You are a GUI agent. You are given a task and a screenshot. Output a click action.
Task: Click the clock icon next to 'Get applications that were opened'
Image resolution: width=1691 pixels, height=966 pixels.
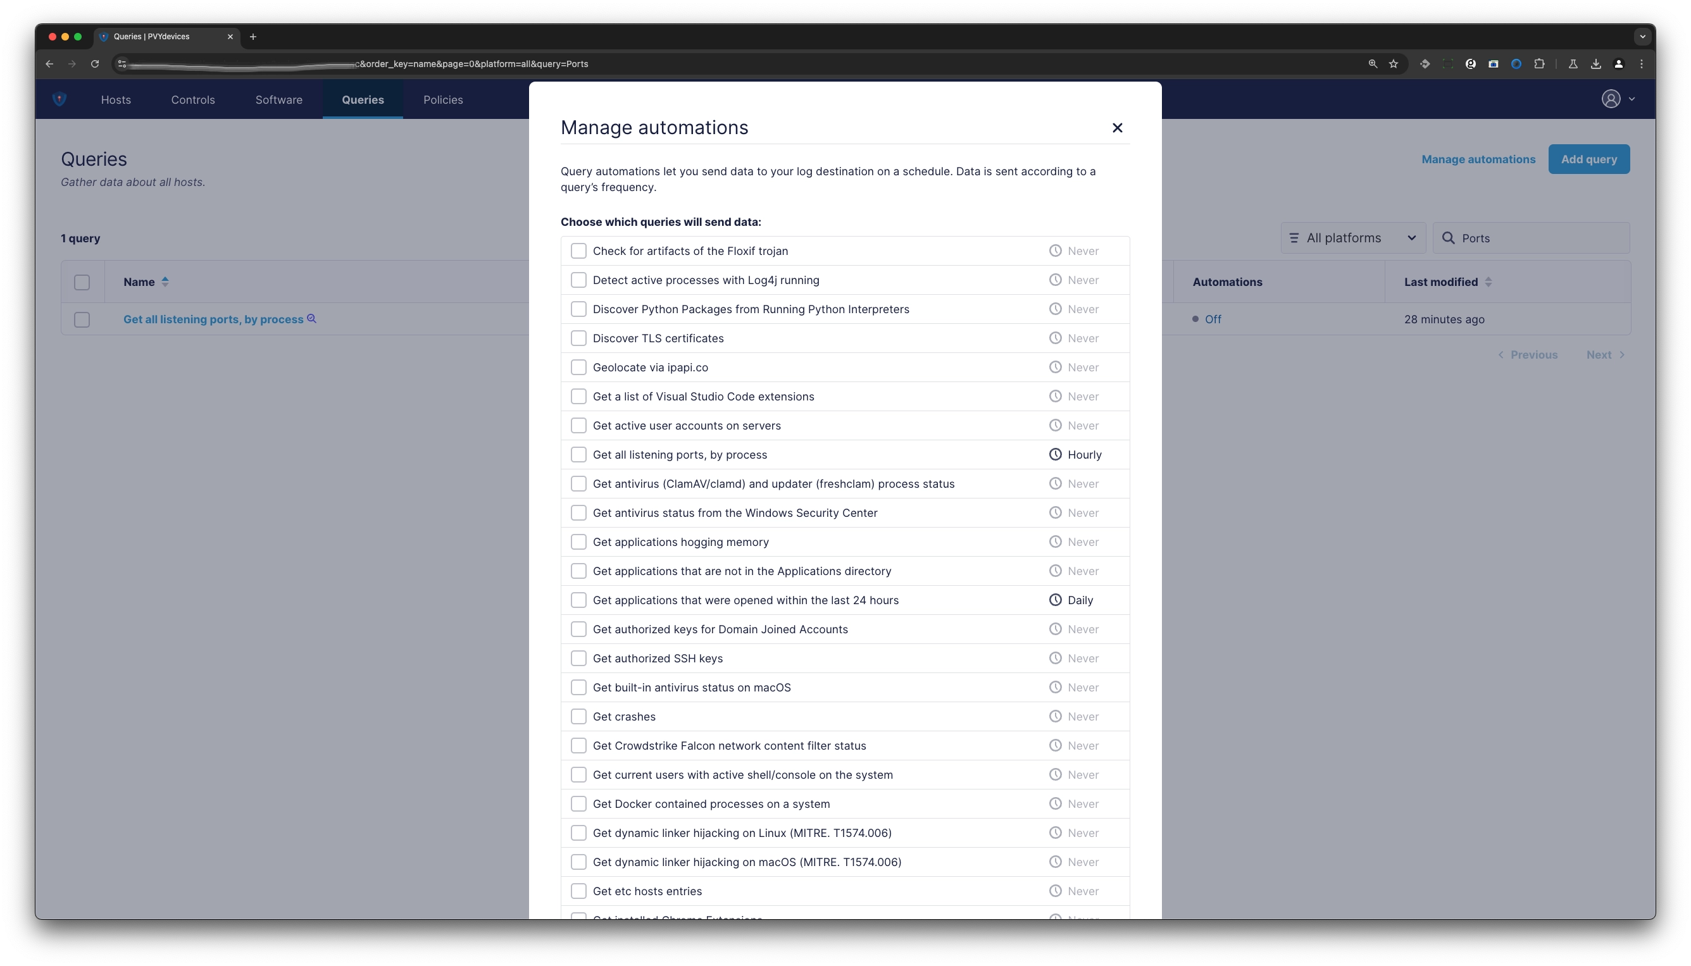pyautogui.click(x=1053, y=600)
